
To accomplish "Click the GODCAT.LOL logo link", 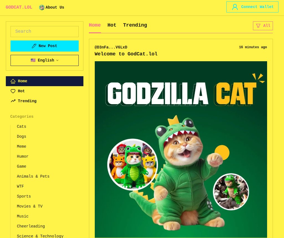I will coord(19,7).
